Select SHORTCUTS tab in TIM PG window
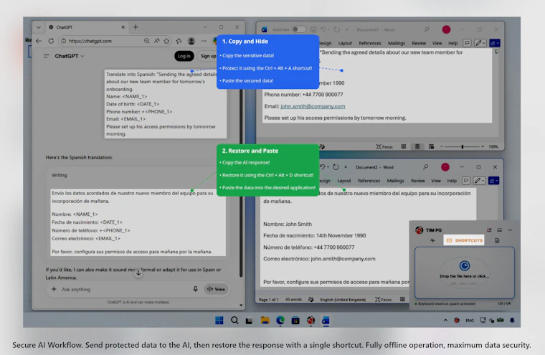The width and height of the screenshot is (545, 355). (x=464, y=240)
